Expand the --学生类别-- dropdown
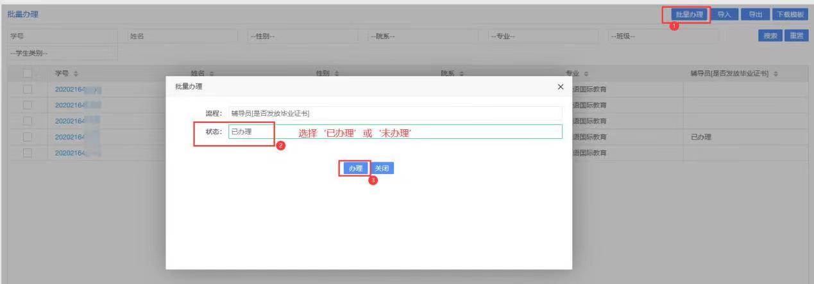Screen dimensions: 814x284 point(62,52)
